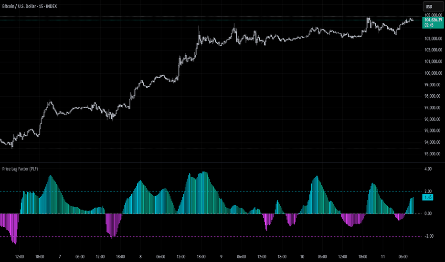Click the 2.00 indicator scale label
Viewport: 445px width, 262px height.
click(x=428, y=191)
